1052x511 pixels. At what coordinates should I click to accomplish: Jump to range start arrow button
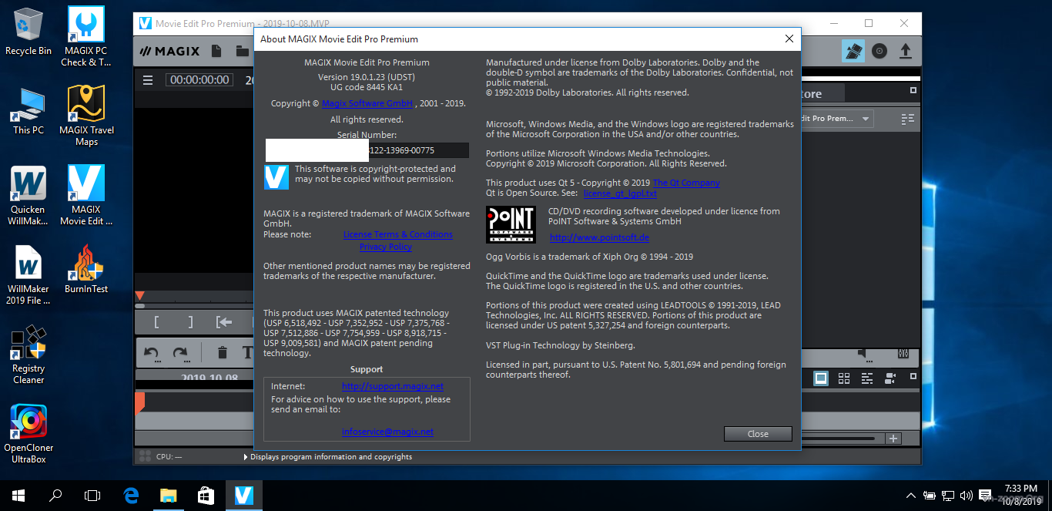tap(224, 322)
